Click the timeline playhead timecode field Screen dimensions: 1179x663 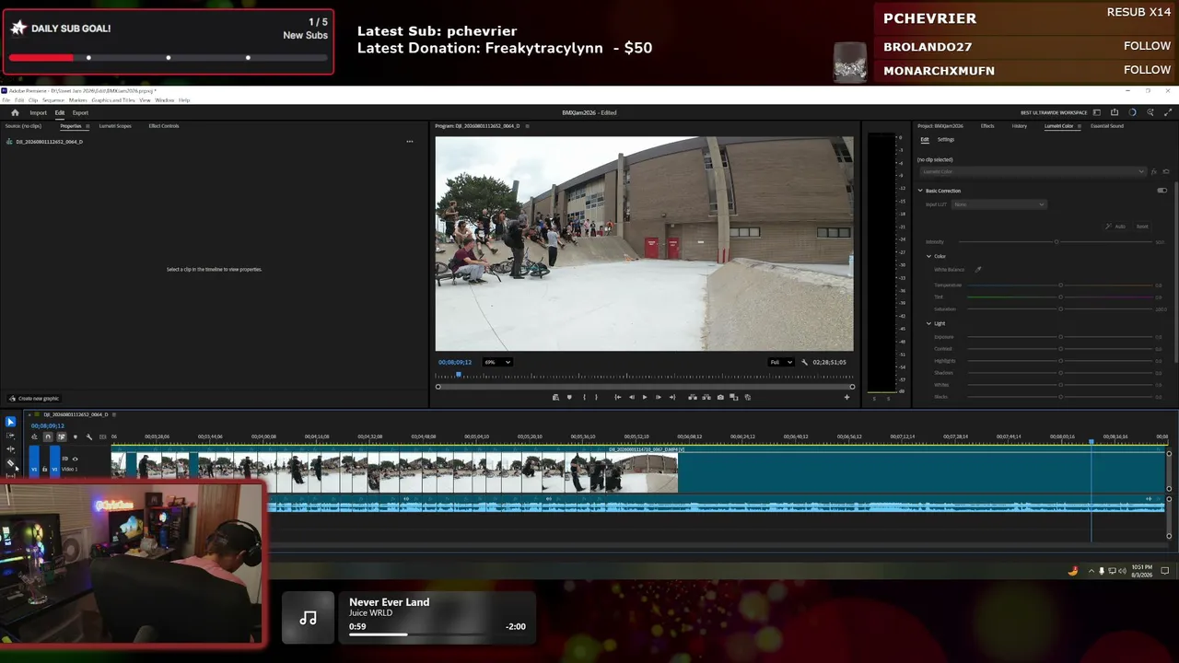(x=48, y=426)
